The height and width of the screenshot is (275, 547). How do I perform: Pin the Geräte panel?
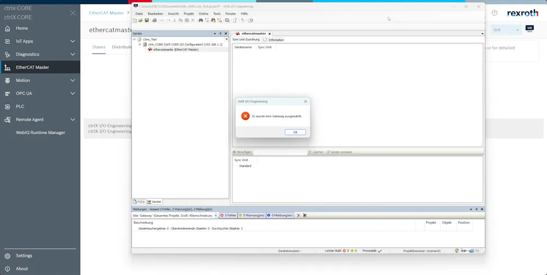point(220,33)
